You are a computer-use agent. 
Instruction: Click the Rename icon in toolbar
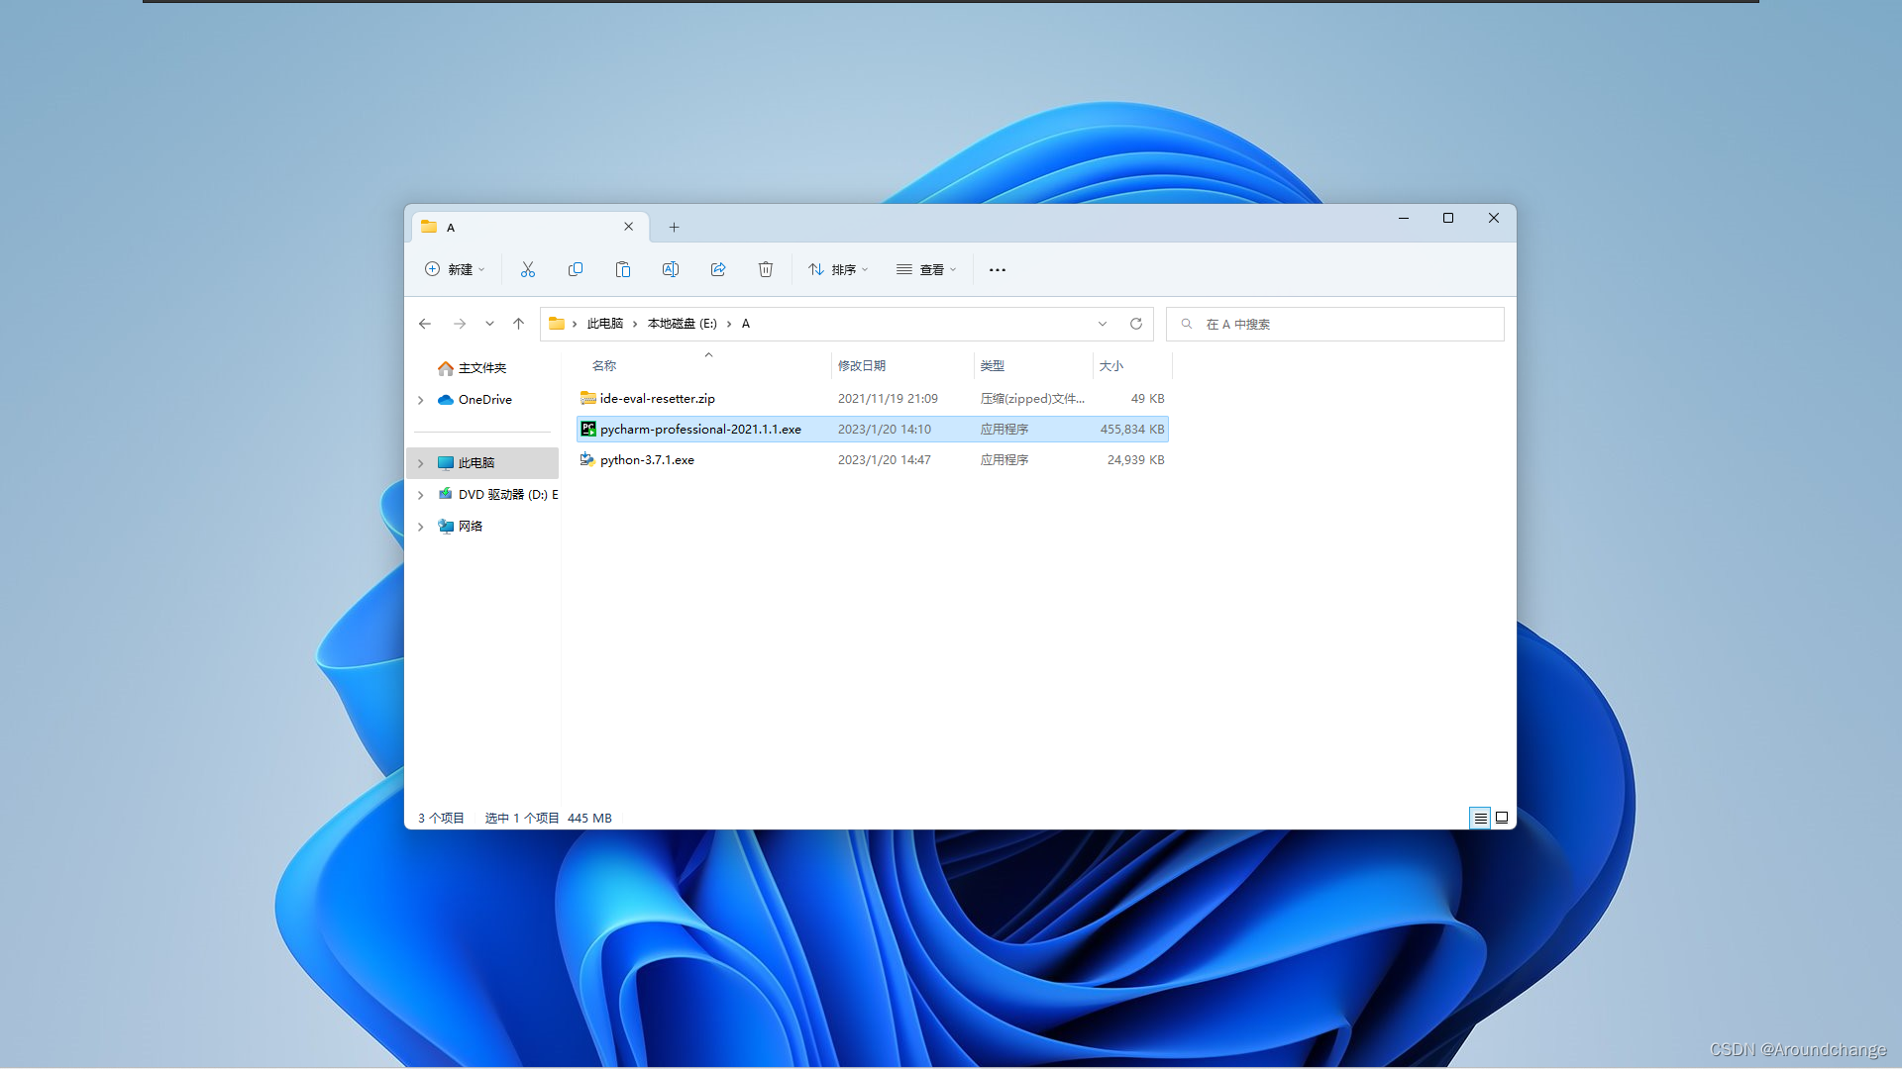coord(671,269)
